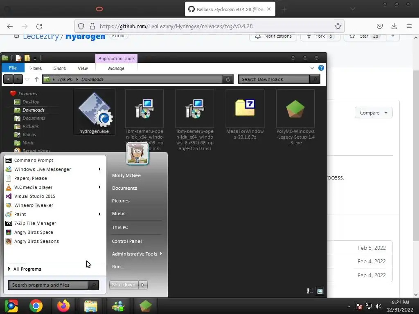The width and height of the screenshot is (419, 314).
Task: Open This PC from Start menu
Action: 120,227
